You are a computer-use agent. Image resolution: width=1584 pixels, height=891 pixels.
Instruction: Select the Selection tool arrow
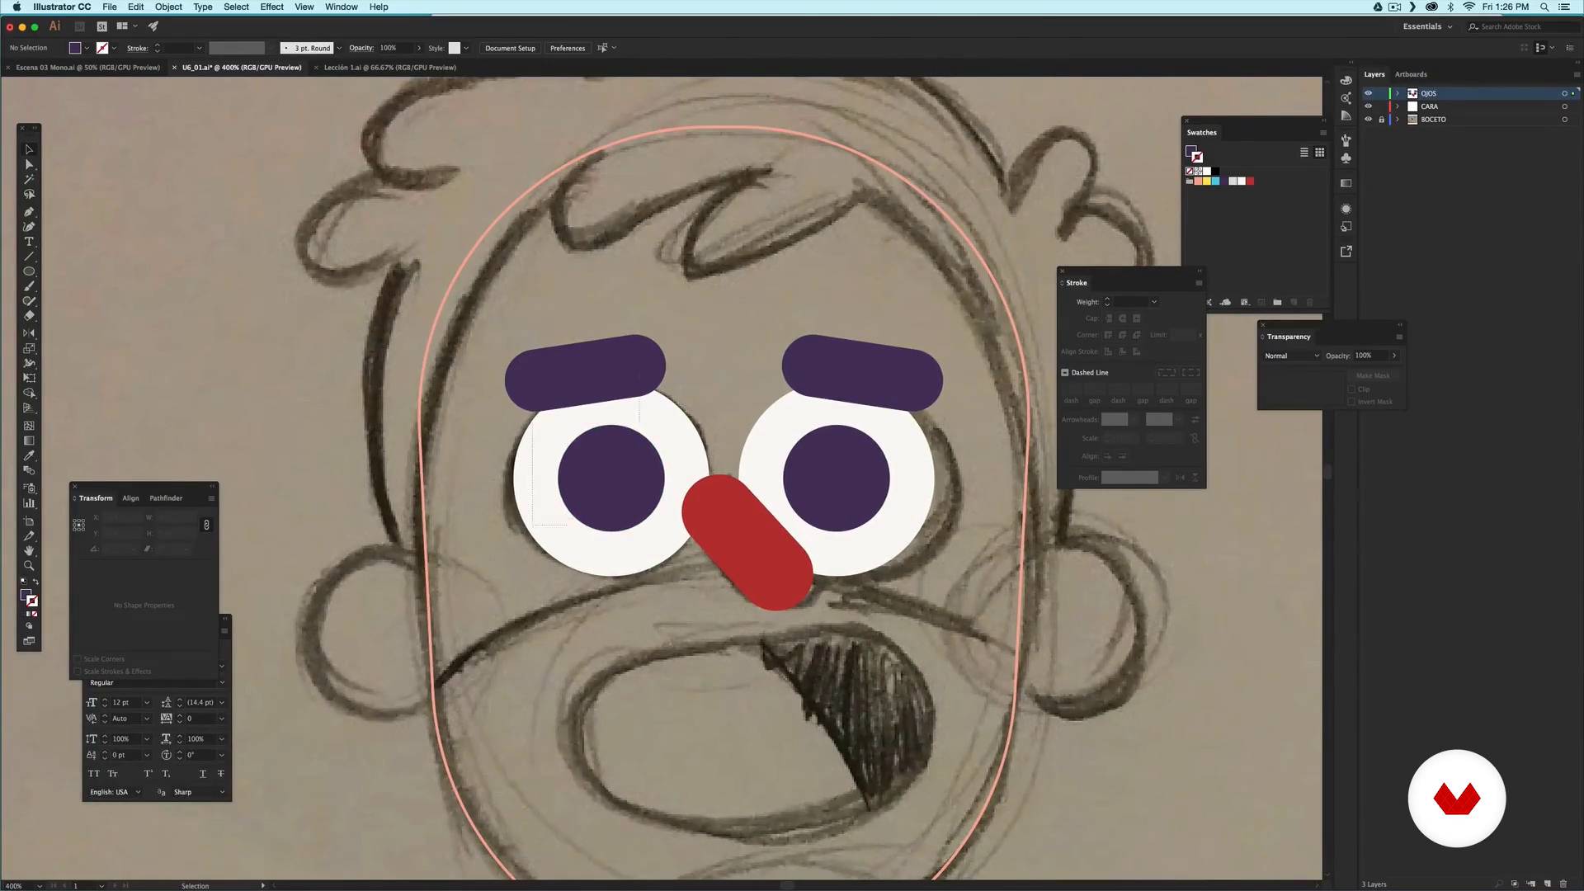(29, 149)
